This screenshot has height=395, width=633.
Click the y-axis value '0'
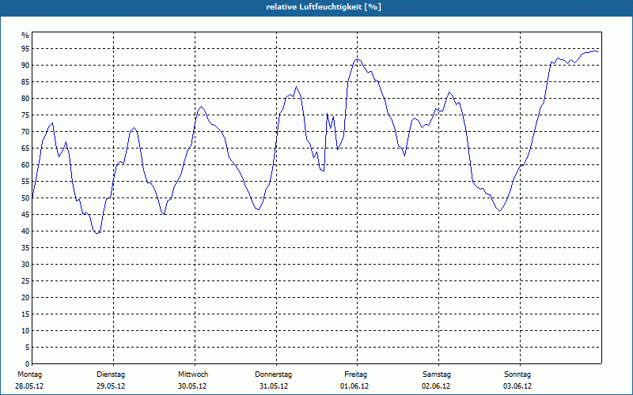coord(28,364)
